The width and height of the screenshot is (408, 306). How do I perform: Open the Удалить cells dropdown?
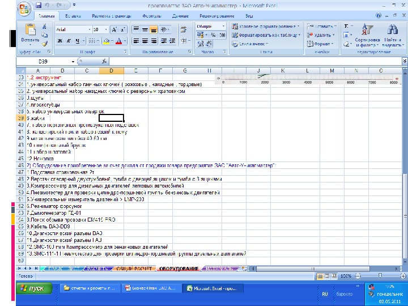[321, 35]
